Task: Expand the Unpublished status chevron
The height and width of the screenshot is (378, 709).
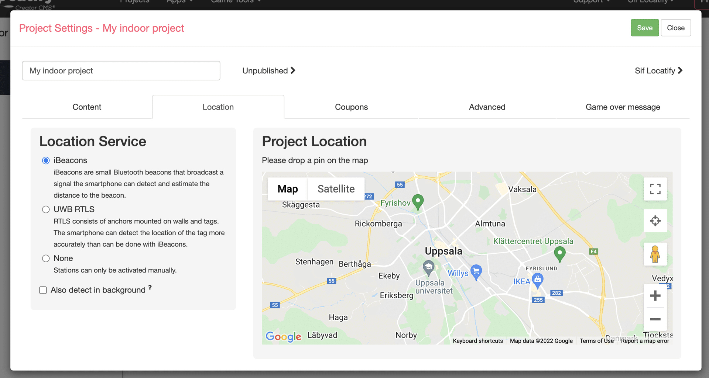Action: 293,70
